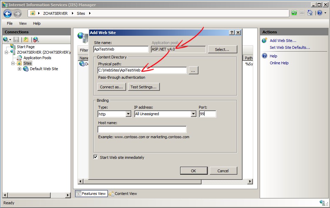Click the stop loading icon in top toolbar
The width and height of the screenshot is (330, 208).
coord(302,13)
